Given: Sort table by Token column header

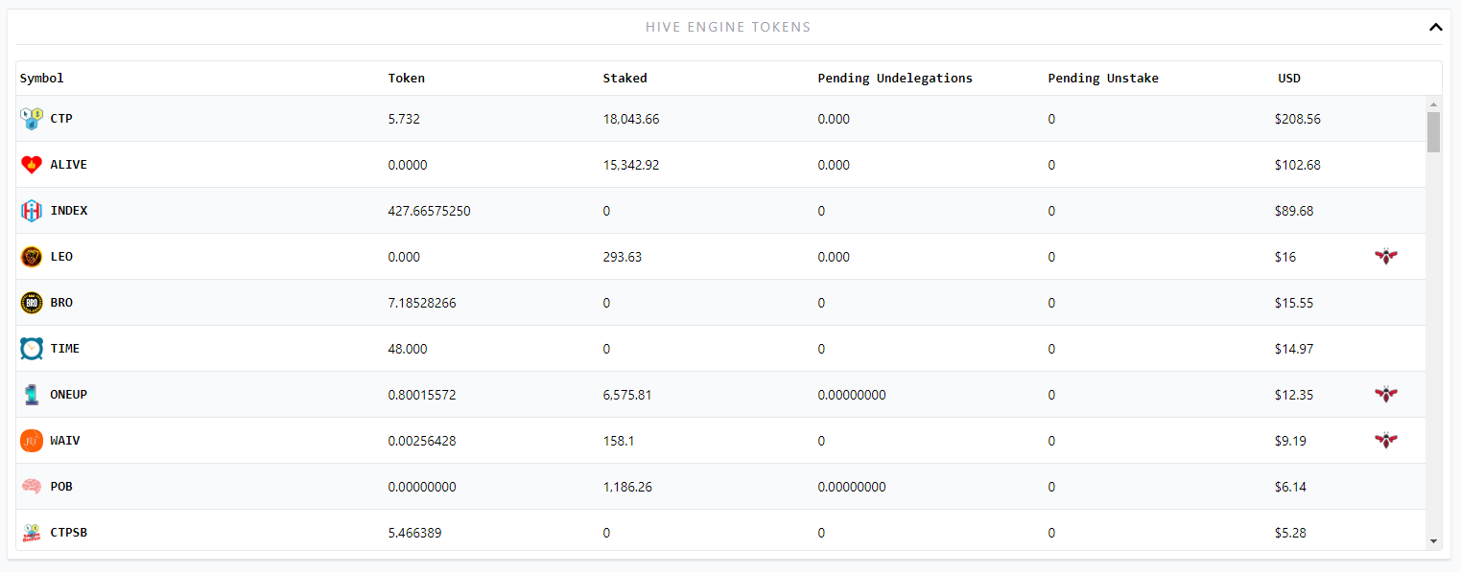Looking at the screenshot, I should [x=407, y=79].
